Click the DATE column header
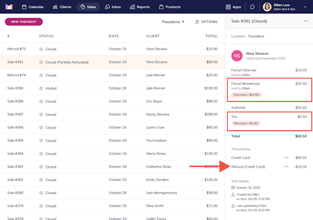 coord(113,36)
